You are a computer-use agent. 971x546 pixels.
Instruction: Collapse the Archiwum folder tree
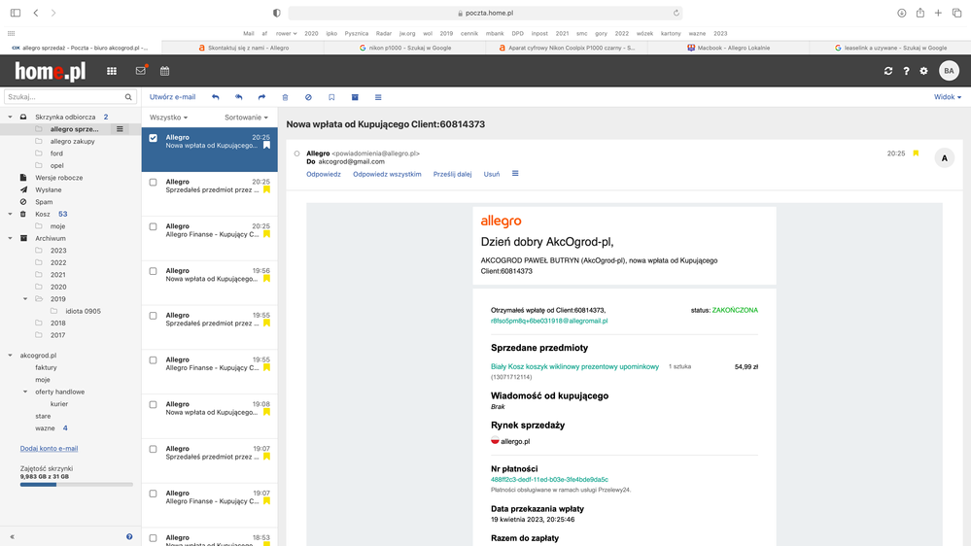[x=11, y=238]
